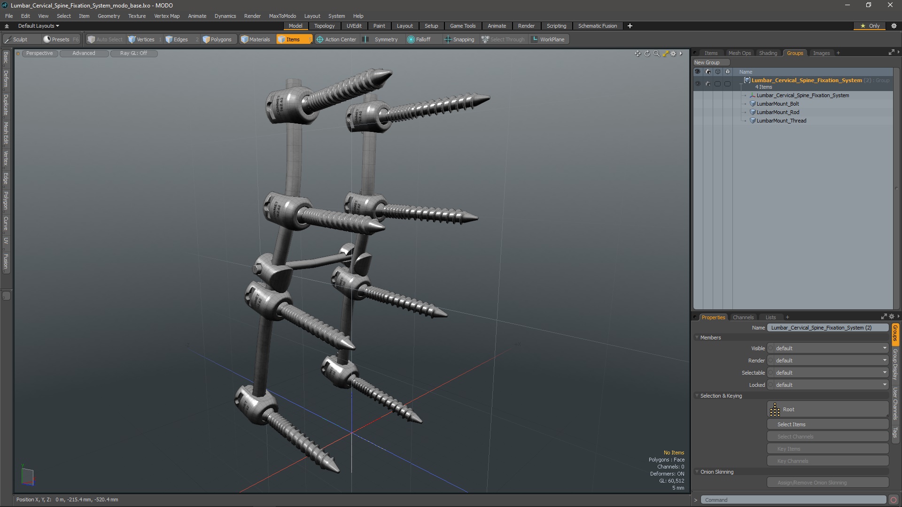Switch to Edges selection mode

(x=177, y=39)
